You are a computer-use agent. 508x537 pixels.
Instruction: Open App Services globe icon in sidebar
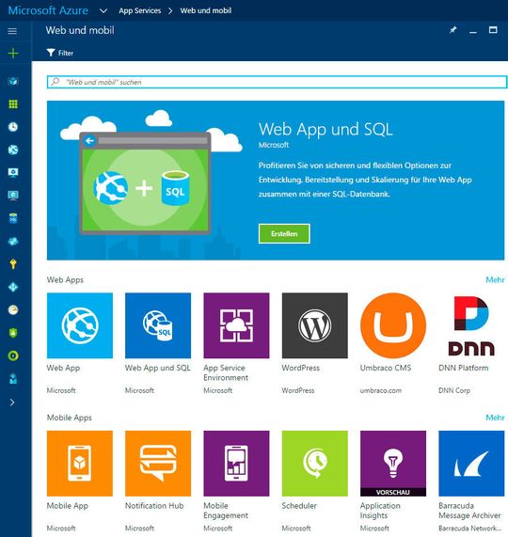(x=13, y=150)
